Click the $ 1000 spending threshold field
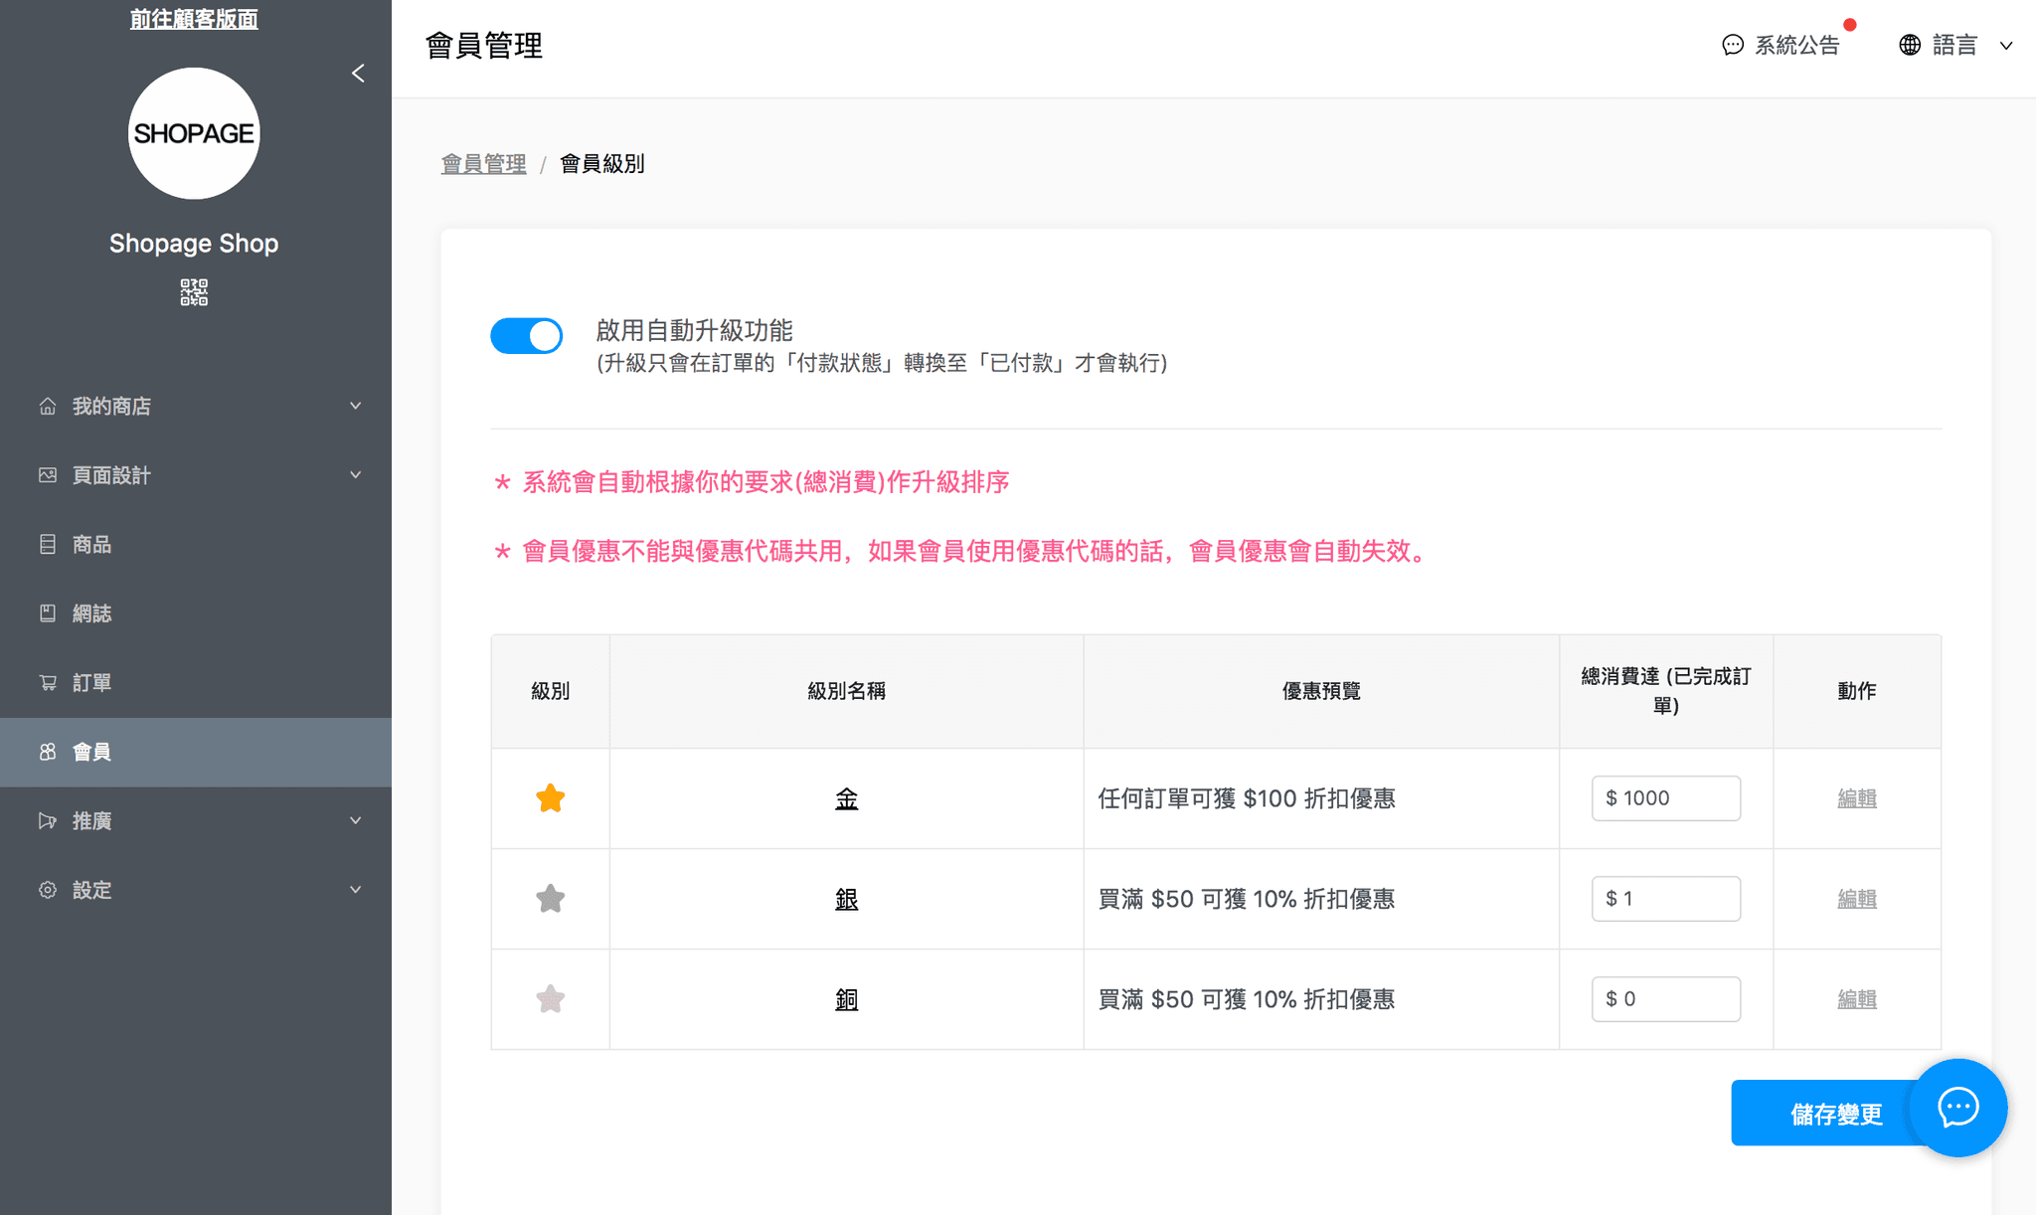This screenshot has width=2036, height=1215. (1665, 798)
